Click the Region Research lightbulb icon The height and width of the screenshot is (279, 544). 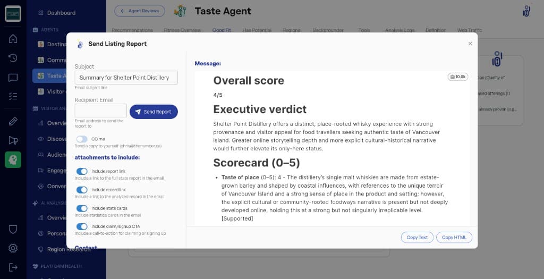[41, 249]
